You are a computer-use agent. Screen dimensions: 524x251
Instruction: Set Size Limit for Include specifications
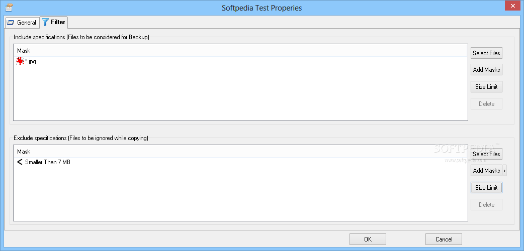pyautogui.click(x=486, y=87)
